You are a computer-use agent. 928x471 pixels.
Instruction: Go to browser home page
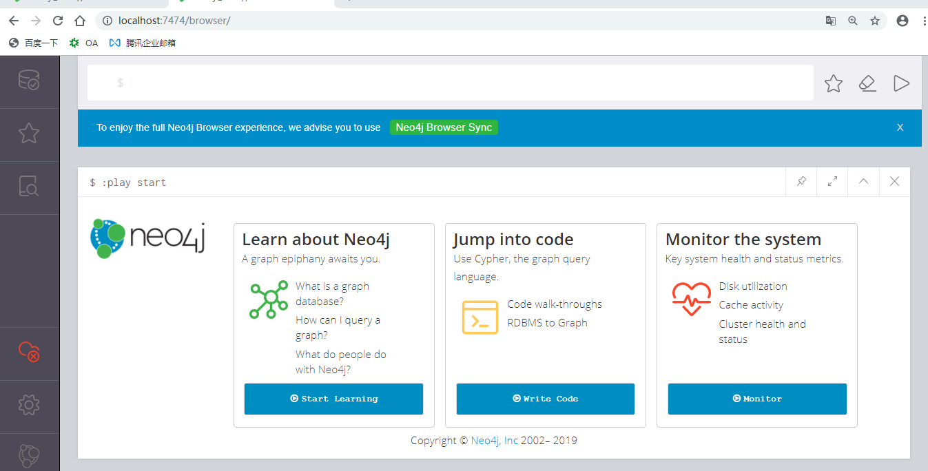click(80, 21)
